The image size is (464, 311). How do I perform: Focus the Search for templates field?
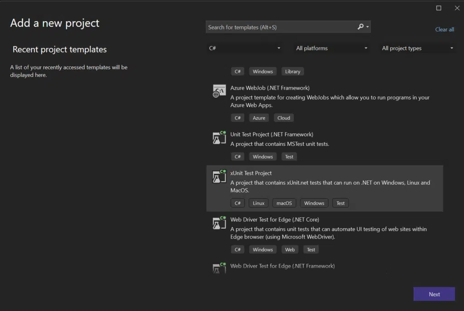click(281, 27)
